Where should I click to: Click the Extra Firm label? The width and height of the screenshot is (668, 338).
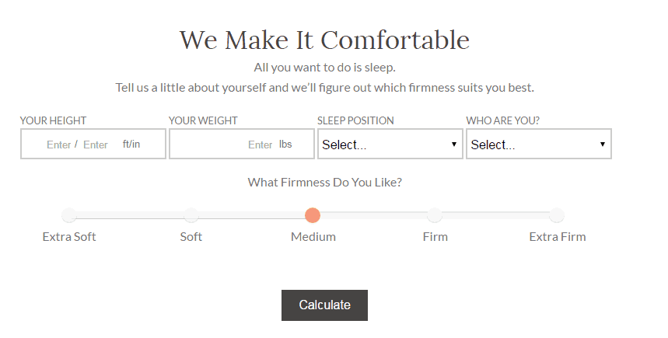(x=558, y=237)
